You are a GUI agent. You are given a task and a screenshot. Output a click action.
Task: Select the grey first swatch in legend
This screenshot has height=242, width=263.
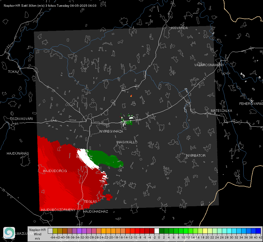pos(50,231)
